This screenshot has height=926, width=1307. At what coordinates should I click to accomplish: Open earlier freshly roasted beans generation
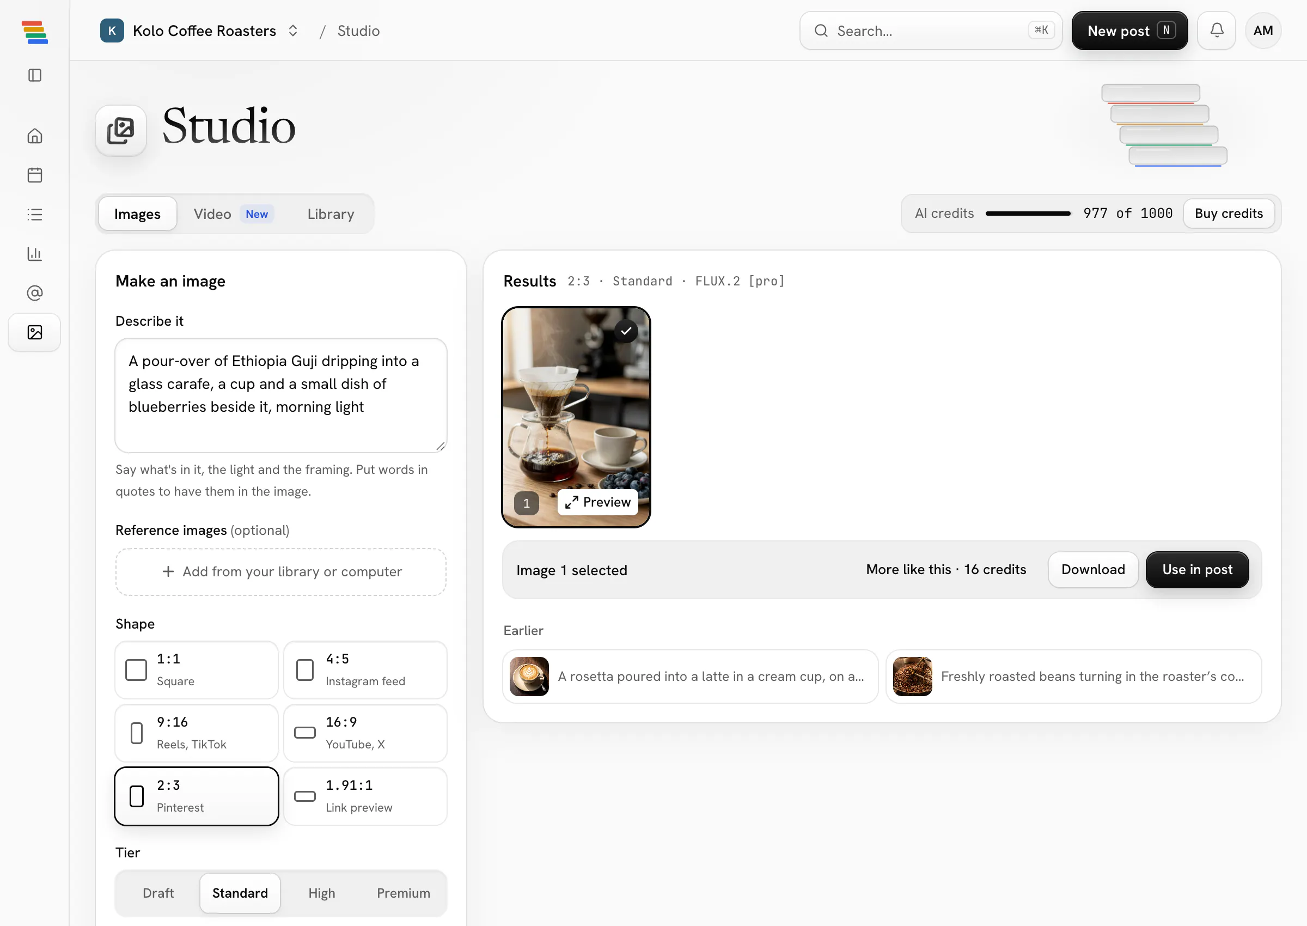coord(1074,677)
